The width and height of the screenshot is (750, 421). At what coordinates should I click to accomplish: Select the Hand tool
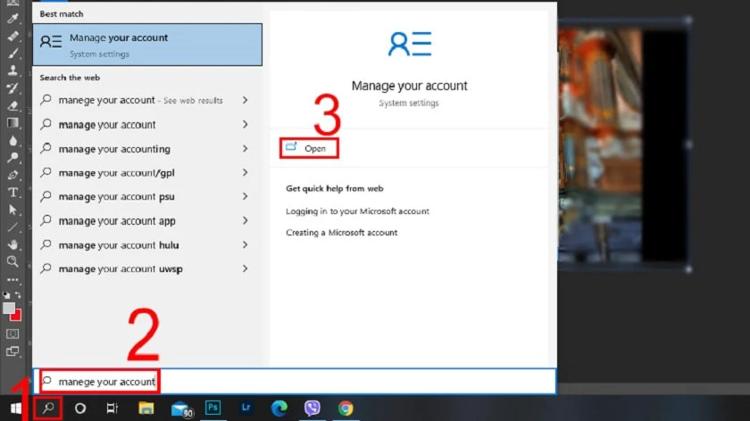click(12, 244)
